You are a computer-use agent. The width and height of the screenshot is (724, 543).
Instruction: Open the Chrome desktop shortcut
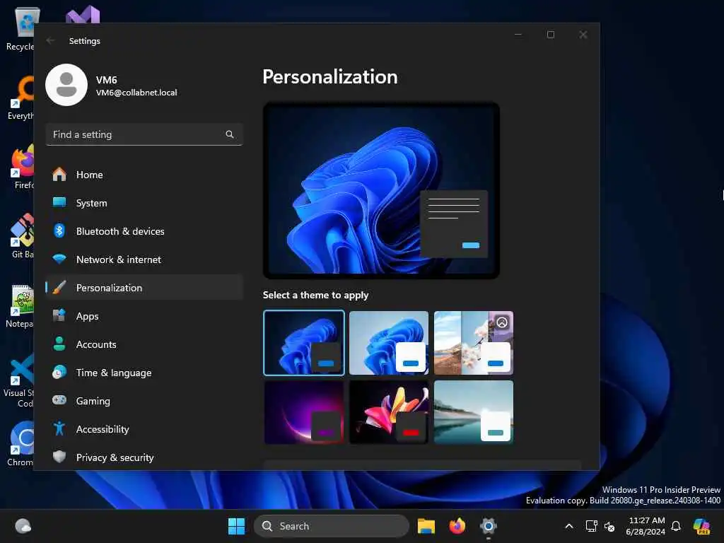coord(21,444)
